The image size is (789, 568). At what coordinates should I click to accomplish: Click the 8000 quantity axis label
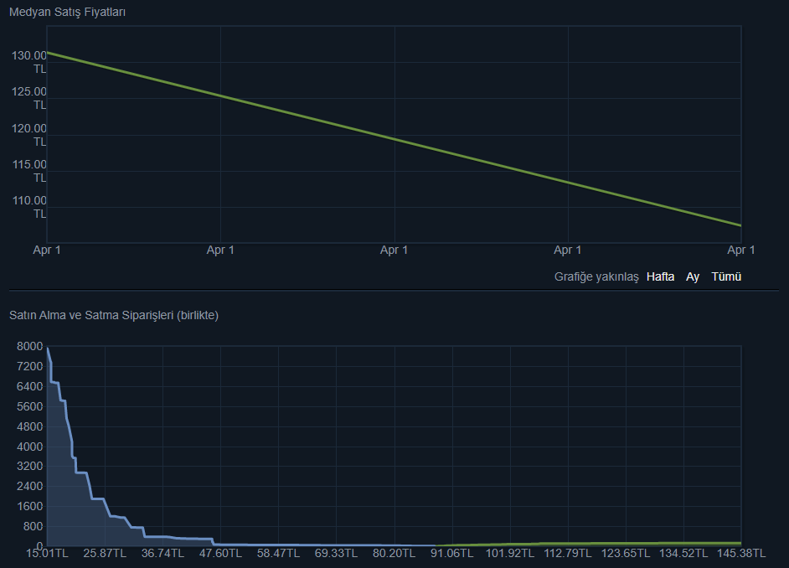(x=28, y=347)
